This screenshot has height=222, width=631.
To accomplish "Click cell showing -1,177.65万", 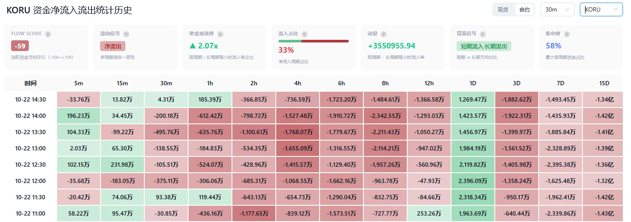I will click(254, 213).
